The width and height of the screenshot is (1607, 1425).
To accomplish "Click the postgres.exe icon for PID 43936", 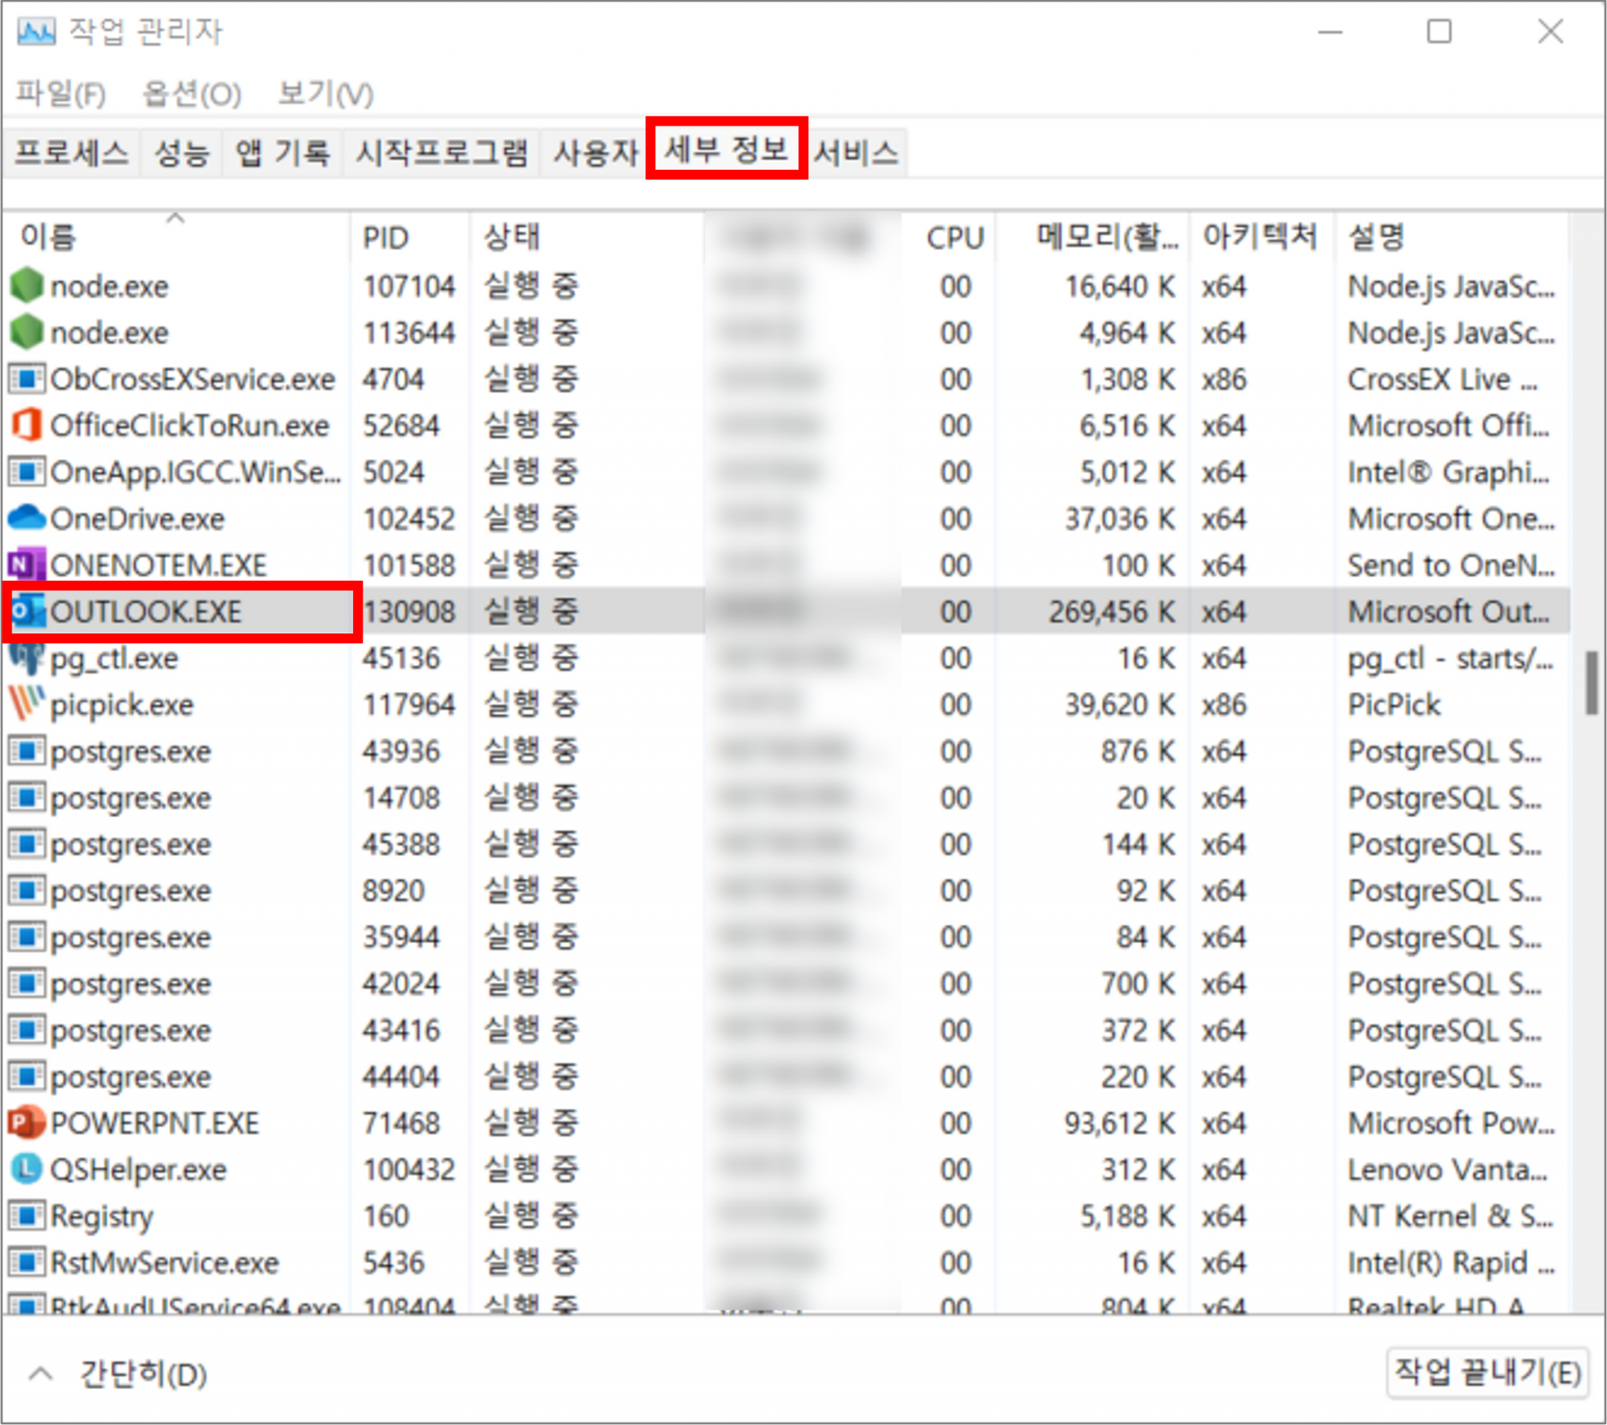I will [27, 751].
